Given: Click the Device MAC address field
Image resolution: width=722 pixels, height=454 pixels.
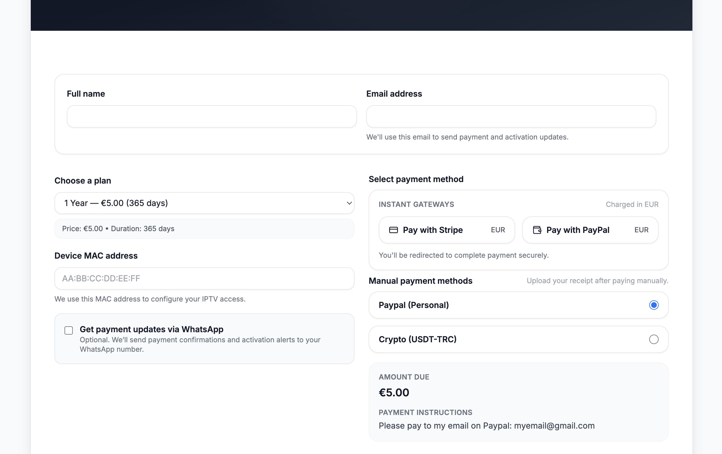Looking at the screenshot, I should pos(204,278).
